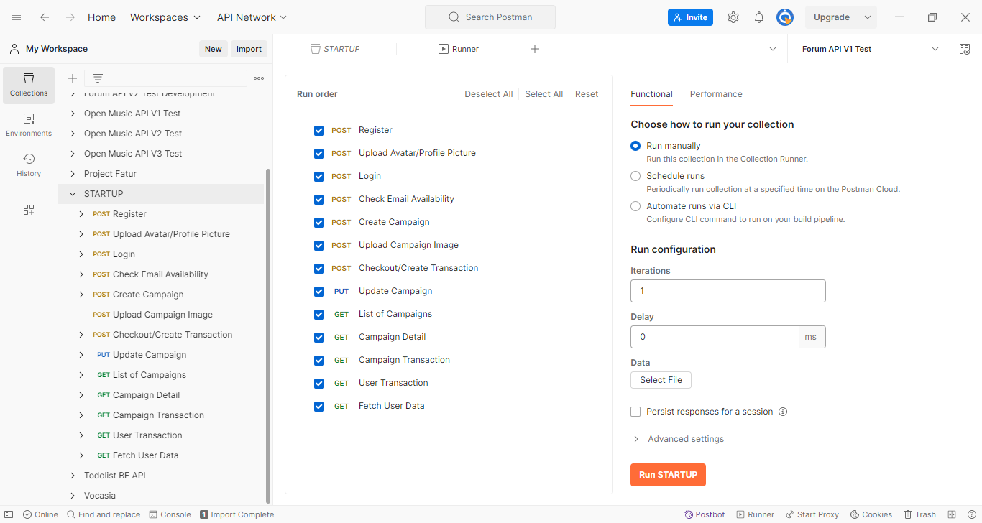
Task: Open Cookies in the status bar
Action: [871, 514]
